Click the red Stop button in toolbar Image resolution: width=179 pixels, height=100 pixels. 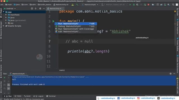[149, 5]
